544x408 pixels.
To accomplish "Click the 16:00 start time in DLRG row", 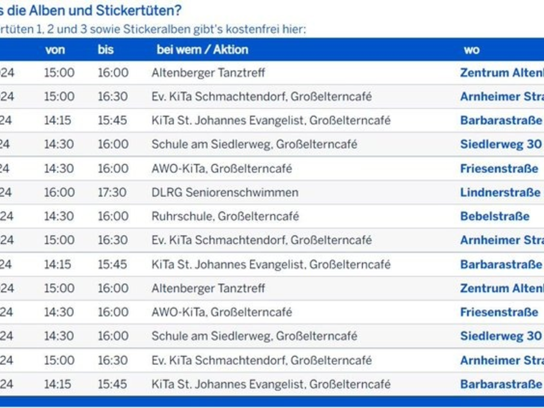I will 59,193.
